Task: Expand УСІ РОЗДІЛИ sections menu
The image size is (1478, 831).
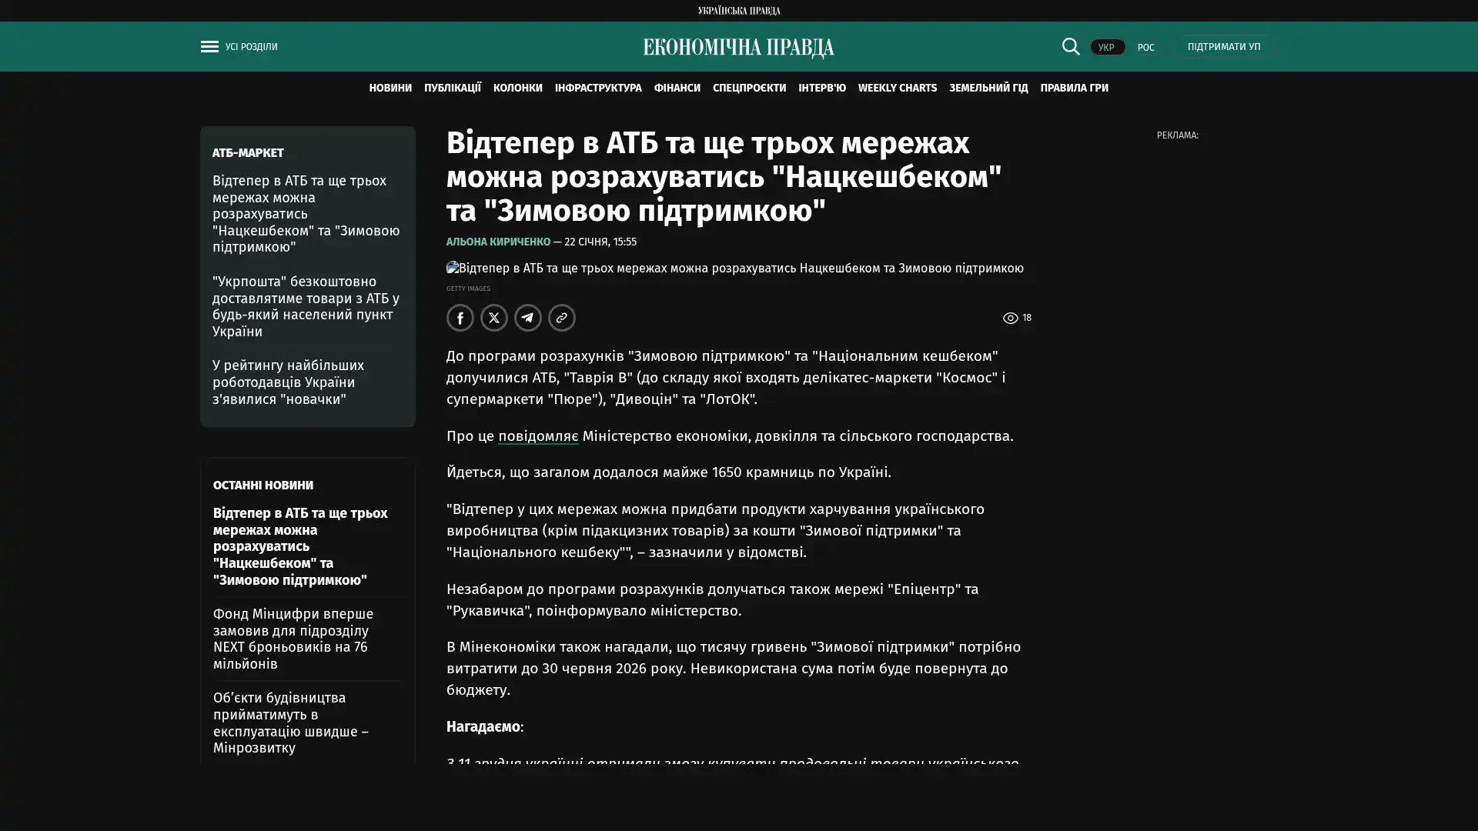Action: click(x=251, y=47)
